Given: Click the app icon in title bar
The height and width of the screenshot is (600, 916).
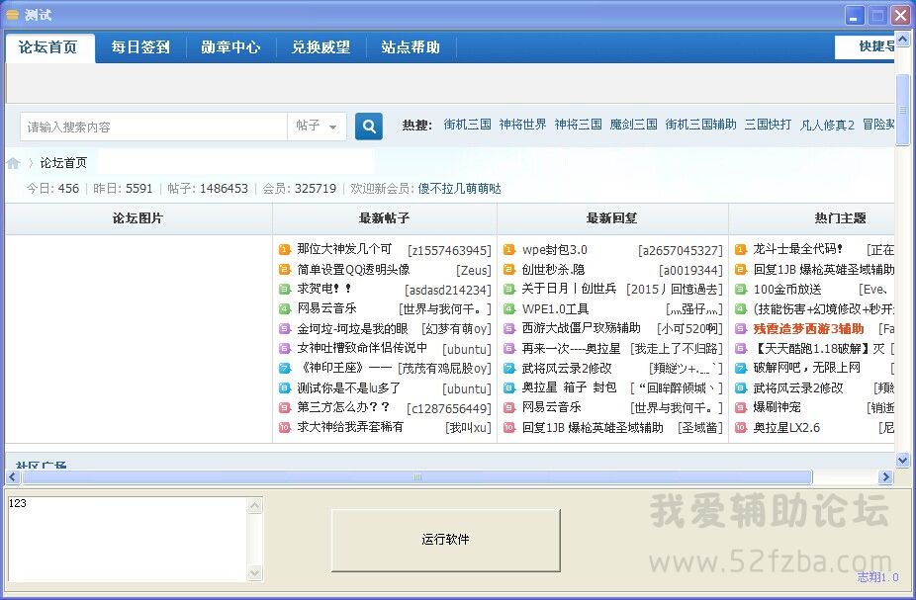Looking at the screenshot, I should click(12, 15).
